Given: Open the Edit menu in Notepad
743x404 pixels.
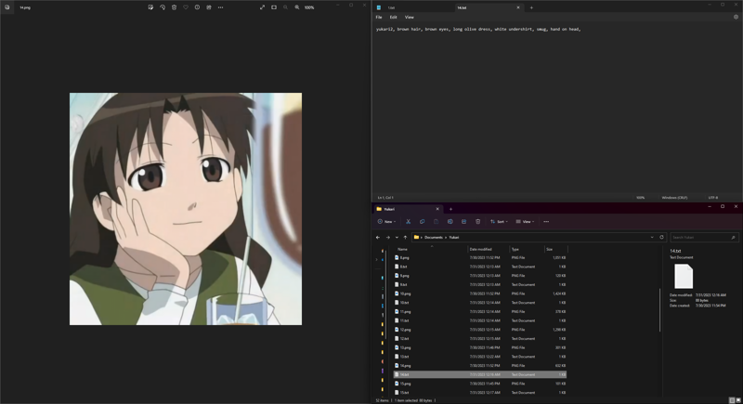Looking at the screenshot, I should click(393, 17).
